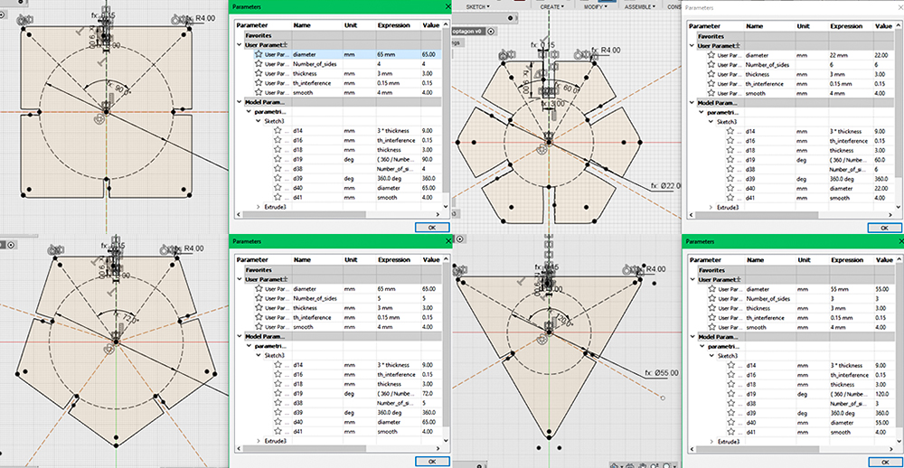Toggle favorite star for d18 in the 4-sided dialog

coord(278,150)
